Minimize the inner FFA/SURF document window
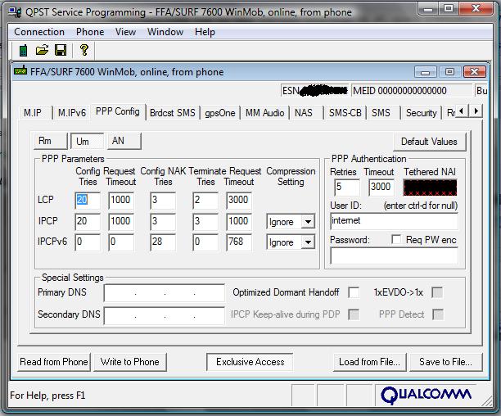Image resolution: width=501 pixels, height=416 pixels. (x=425, y=72)
